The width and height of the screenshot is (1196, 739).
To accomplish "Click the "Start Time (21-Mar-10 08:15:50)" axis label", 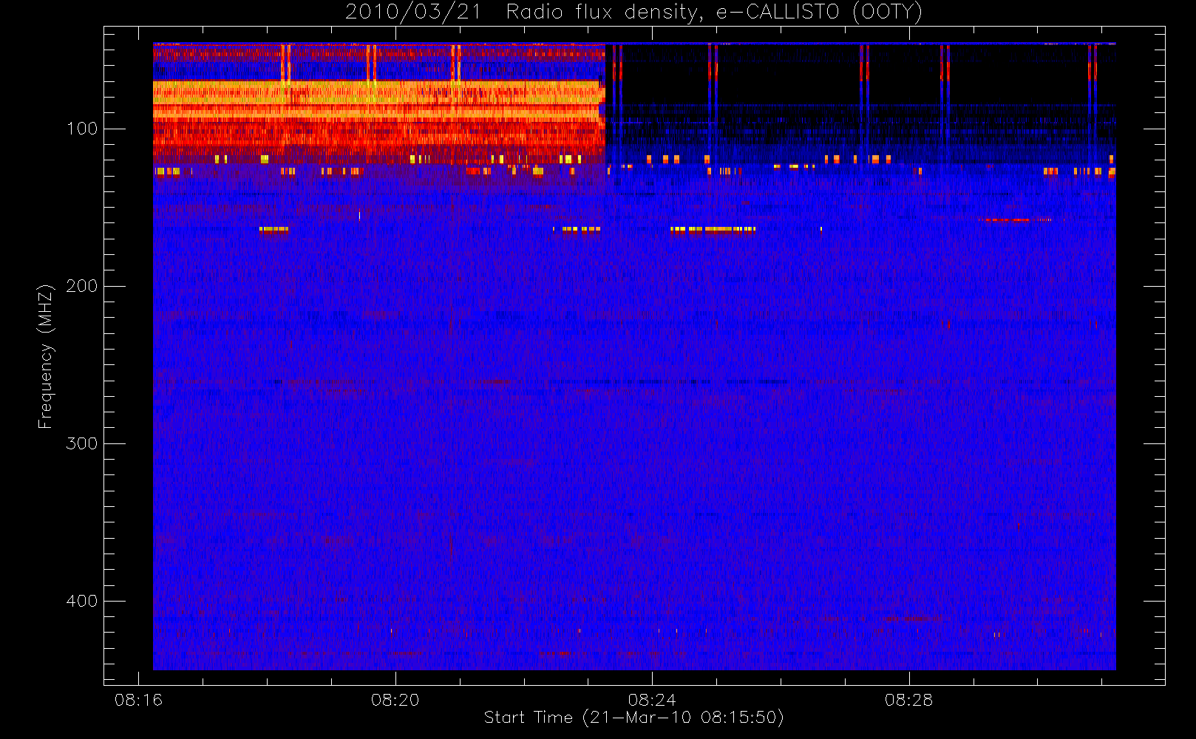I will 634,718.
